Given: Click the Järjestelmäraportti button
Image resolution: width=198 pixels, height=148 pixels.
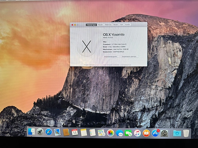Looking at the screenshot, I should tap(111, 57).
